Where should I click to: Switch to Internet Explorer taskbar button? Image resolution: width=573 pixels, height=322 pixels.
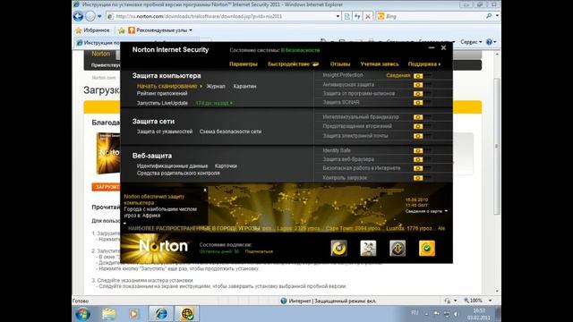tap(161, 314)
